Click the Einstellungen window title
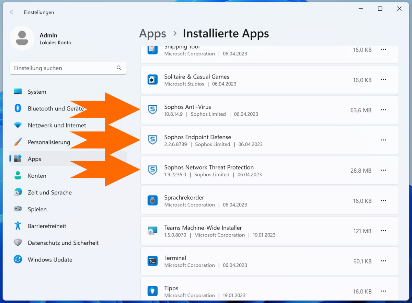The image size is (412, 303). pos(39,12)
